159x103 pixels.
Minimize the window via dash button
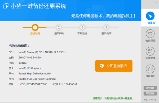click(152, 2)
